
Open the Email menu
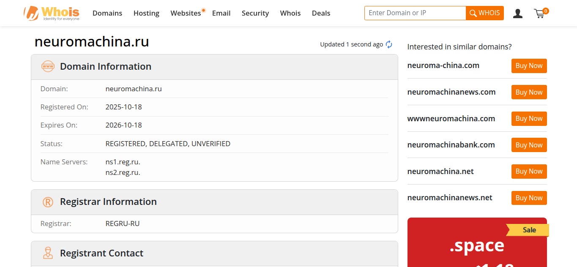(x=221, y=13)
